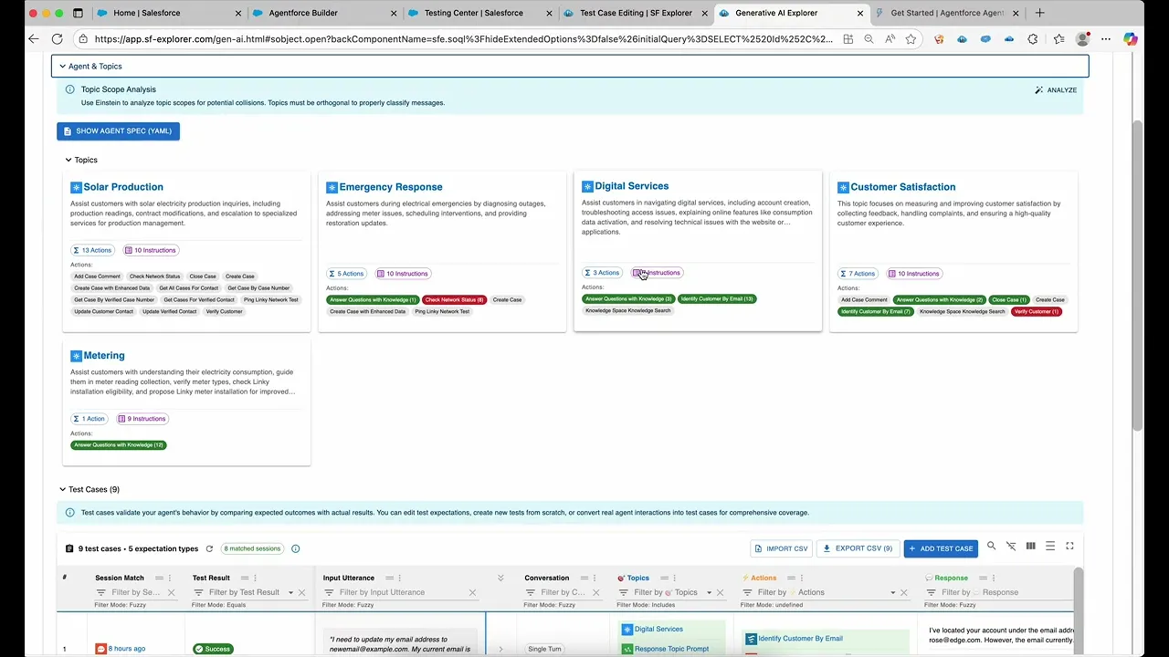Open the Test Result filter dropdown arrow
Viewport: 1169px width, 657px height.
[x=290, y=592]
